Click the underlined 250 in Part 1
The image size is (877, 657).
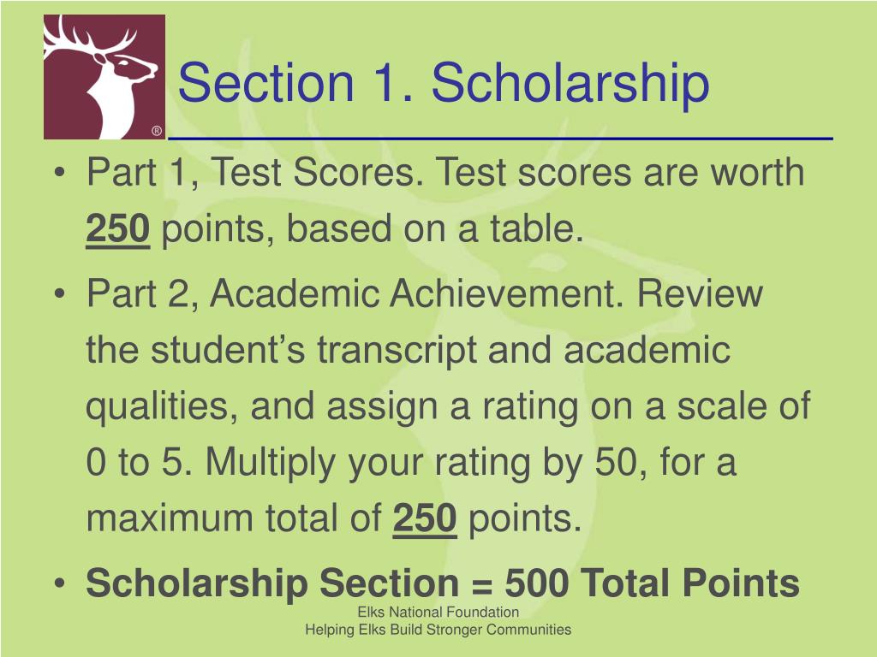(x=118, y=228)
